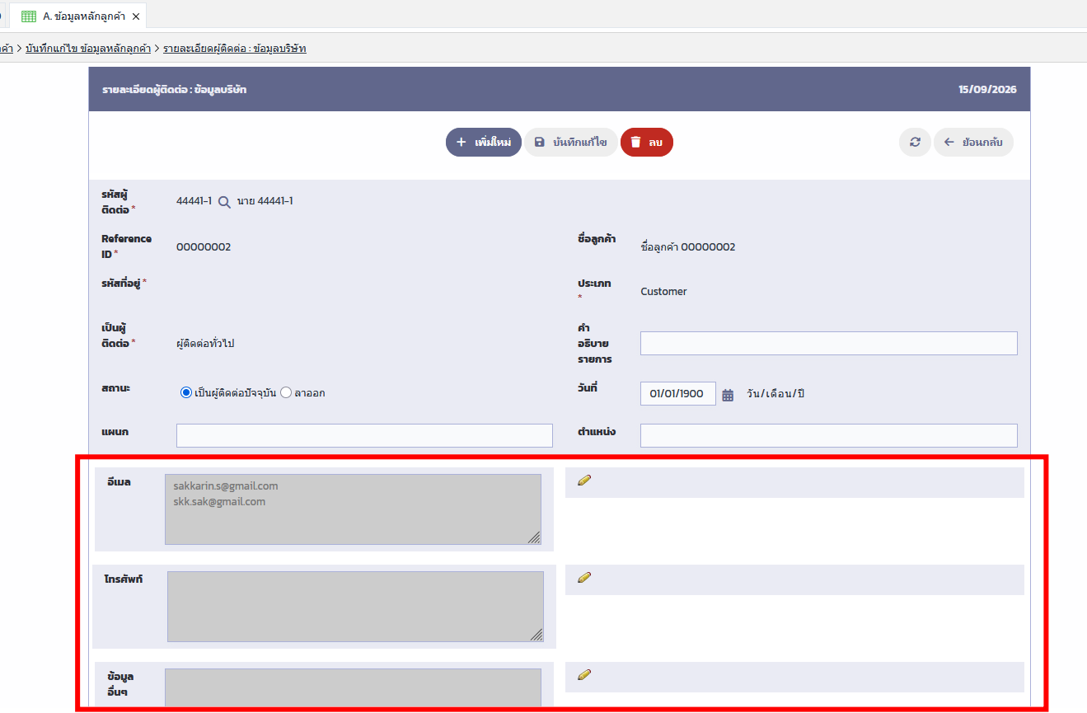Screen dimensions: 1087x713
Task: Open the บันทึกแก้ไข ข้อมูลหลักลูกค้า breadcrumb link
Action: [x=88, y=49]
